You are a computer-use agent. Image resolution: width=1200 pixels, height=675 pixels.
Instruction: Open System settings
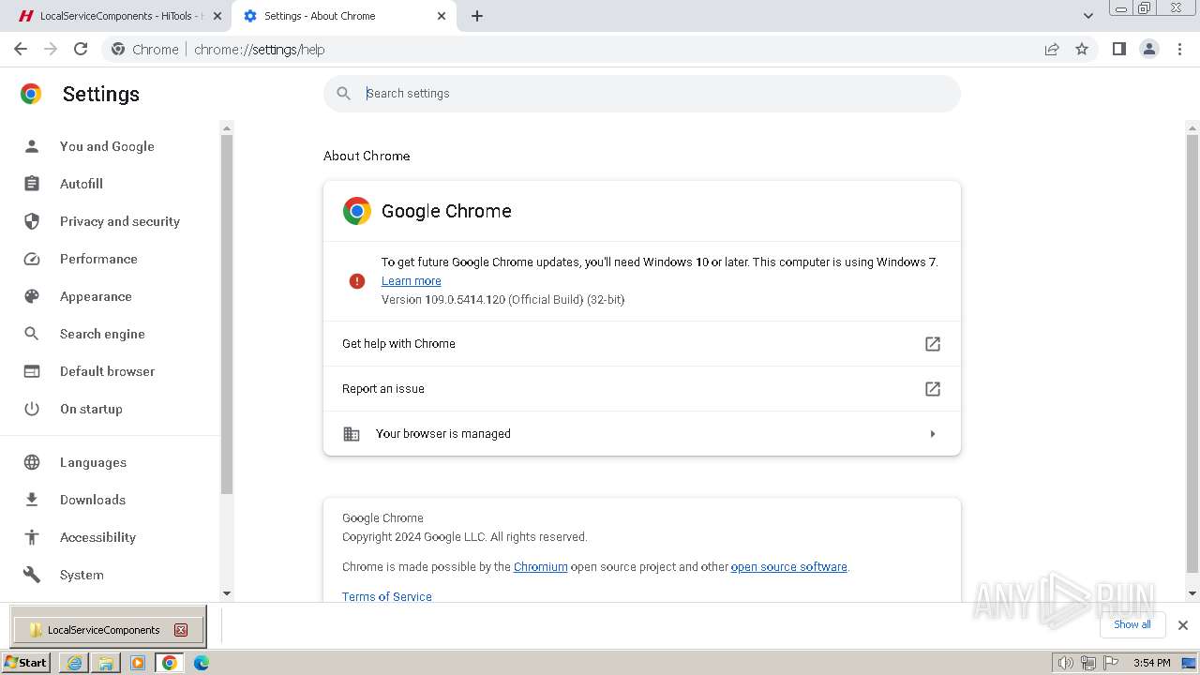[82, 575]
